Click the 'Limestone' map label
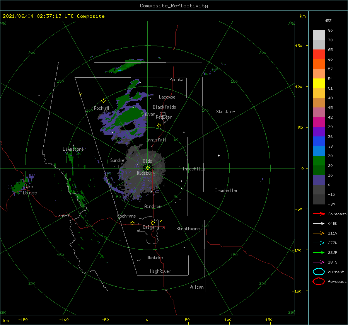 pyautogui.click(x=73, y=149)
